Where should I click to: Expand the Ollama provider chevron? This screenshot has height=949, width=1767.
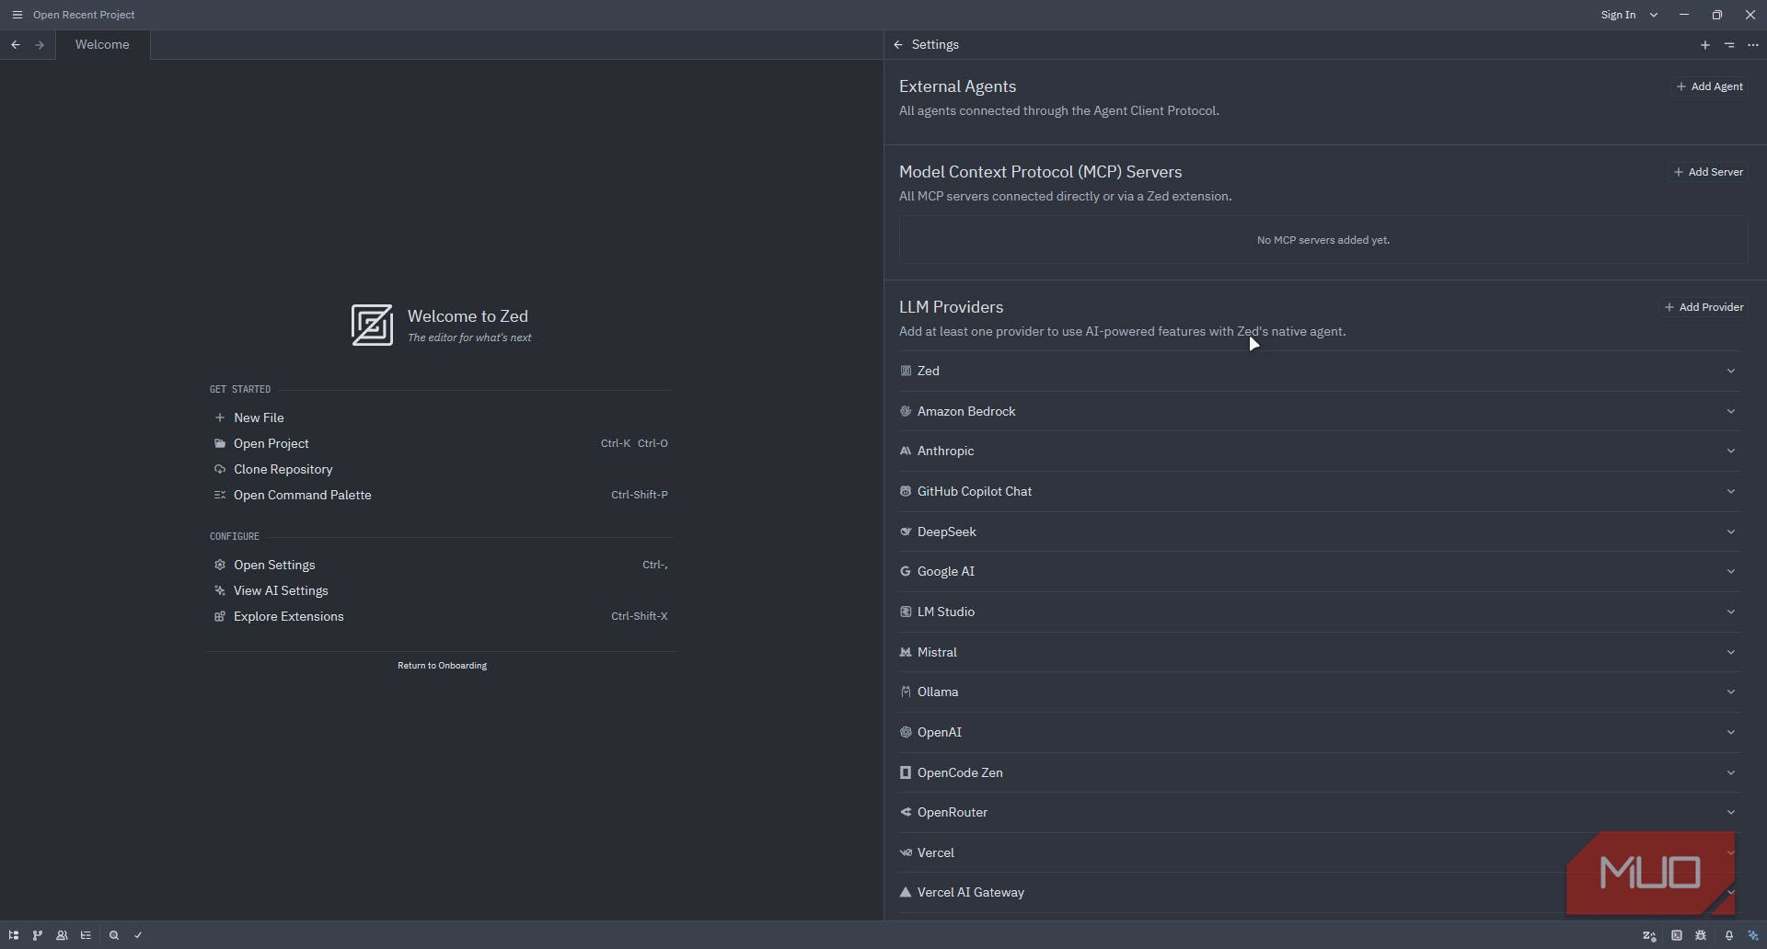pyautogui.click(x=1731, y=692)
